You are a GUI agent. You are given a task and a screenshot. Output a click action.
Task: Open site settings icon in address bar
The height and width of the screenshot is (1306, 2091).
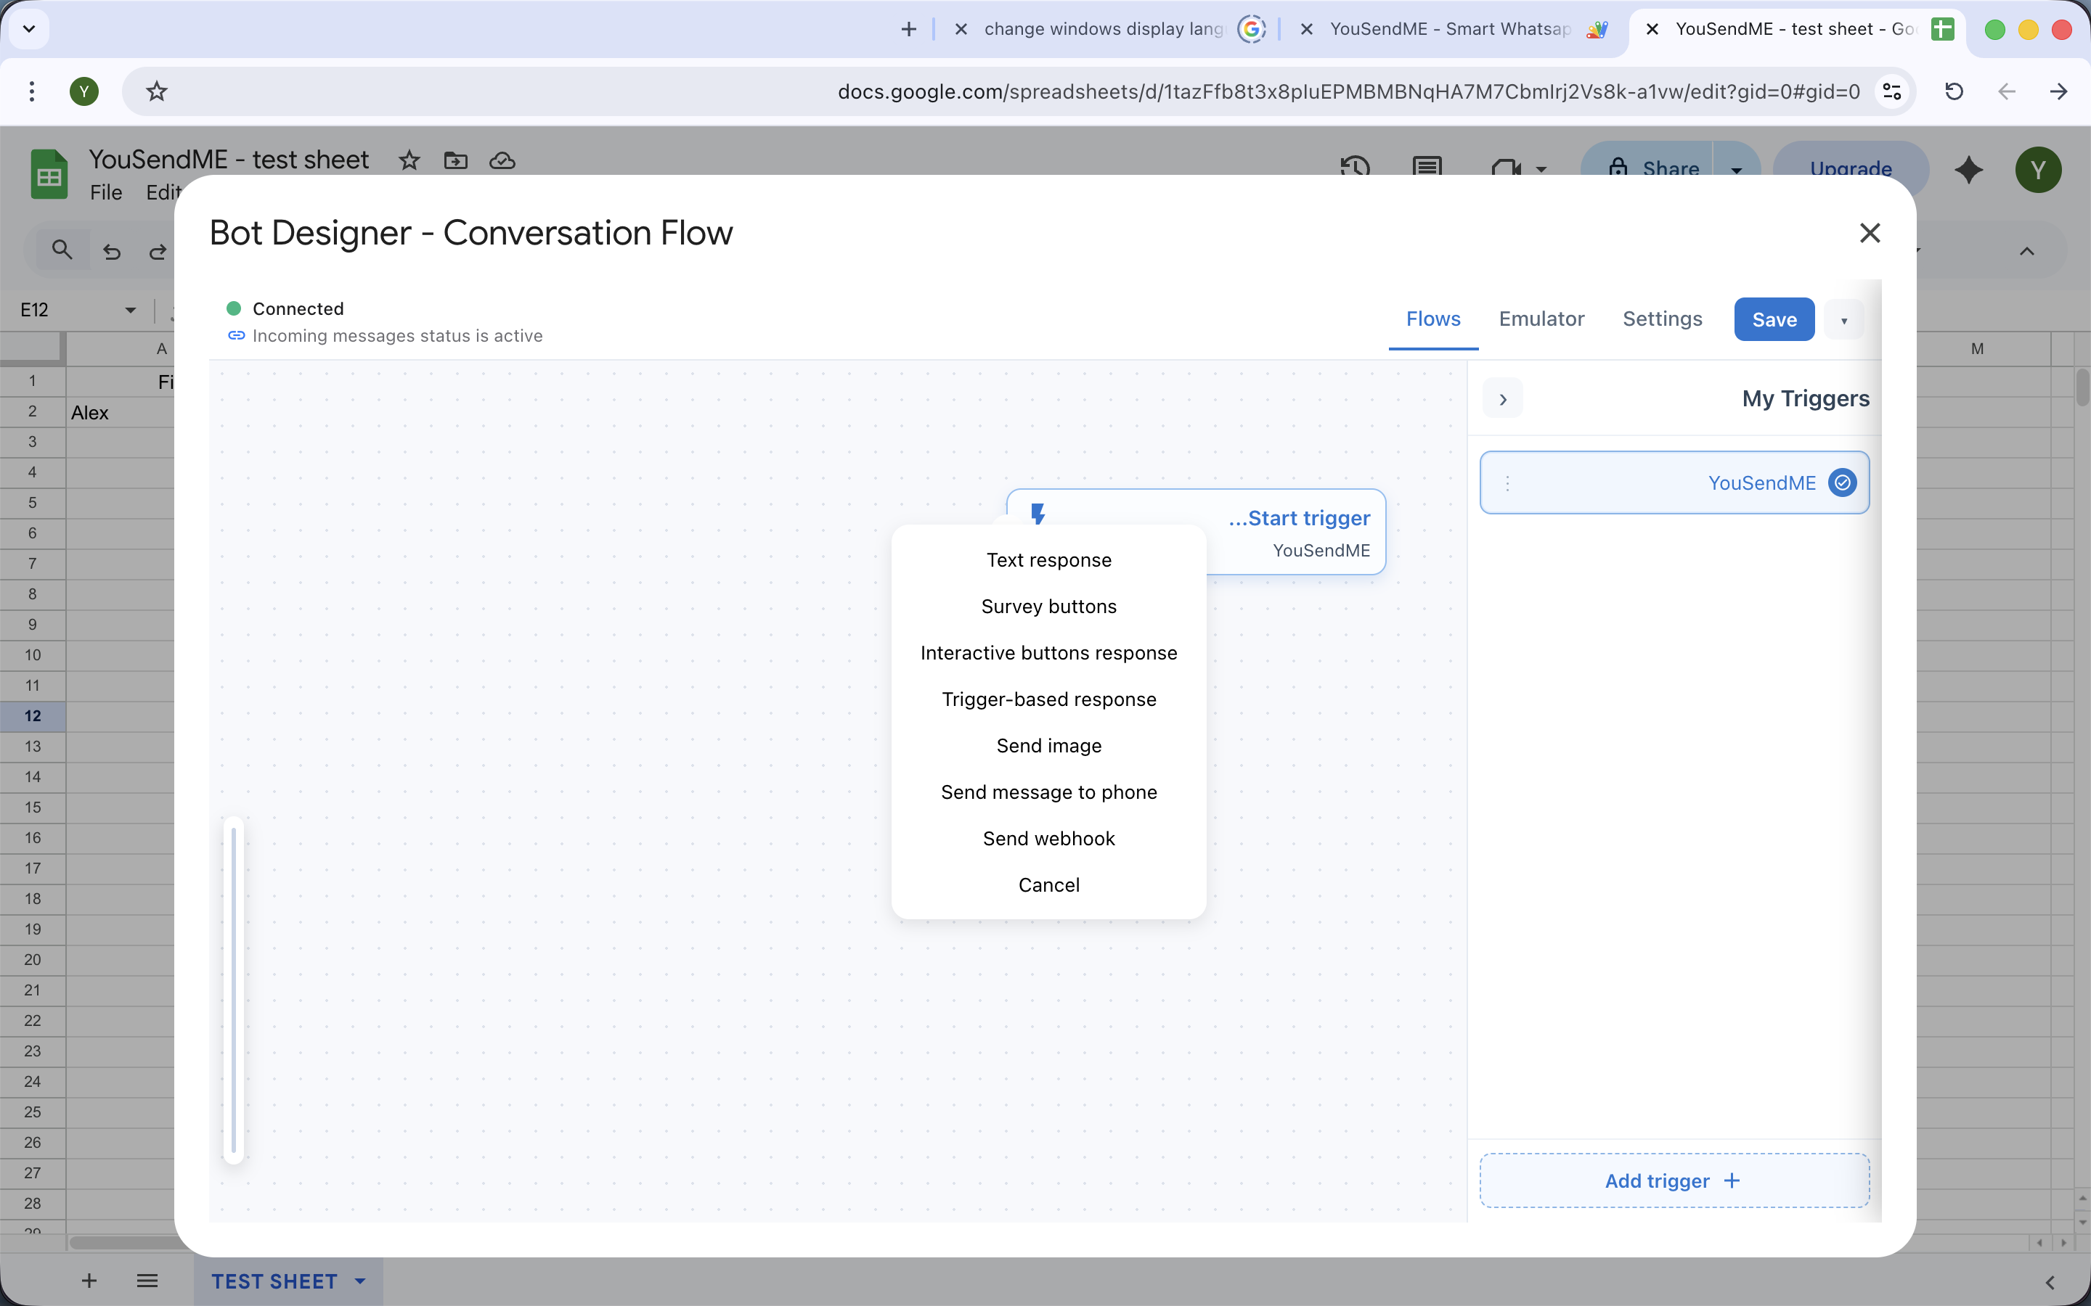tap(1891, 91)
